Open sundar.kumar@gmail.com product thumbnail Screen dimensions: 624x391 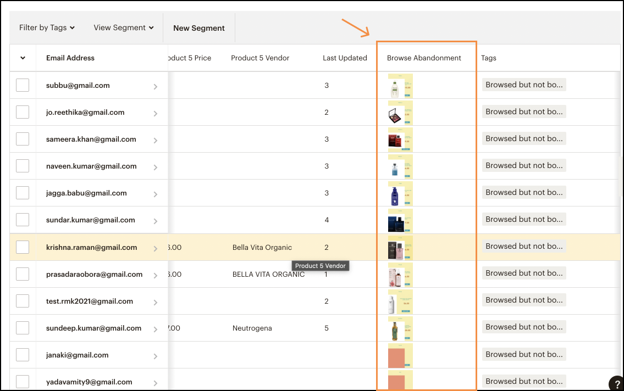(400, 221)
